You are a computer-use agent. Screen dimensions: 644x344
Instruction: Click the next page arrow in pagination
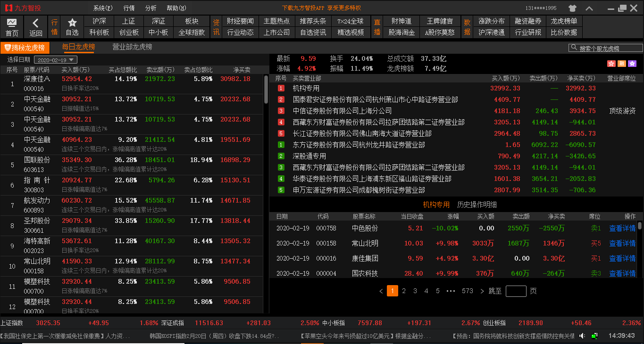[x=482, y=291]
